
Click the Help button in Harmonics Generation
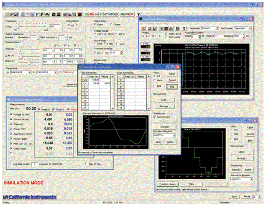(172, 87)
